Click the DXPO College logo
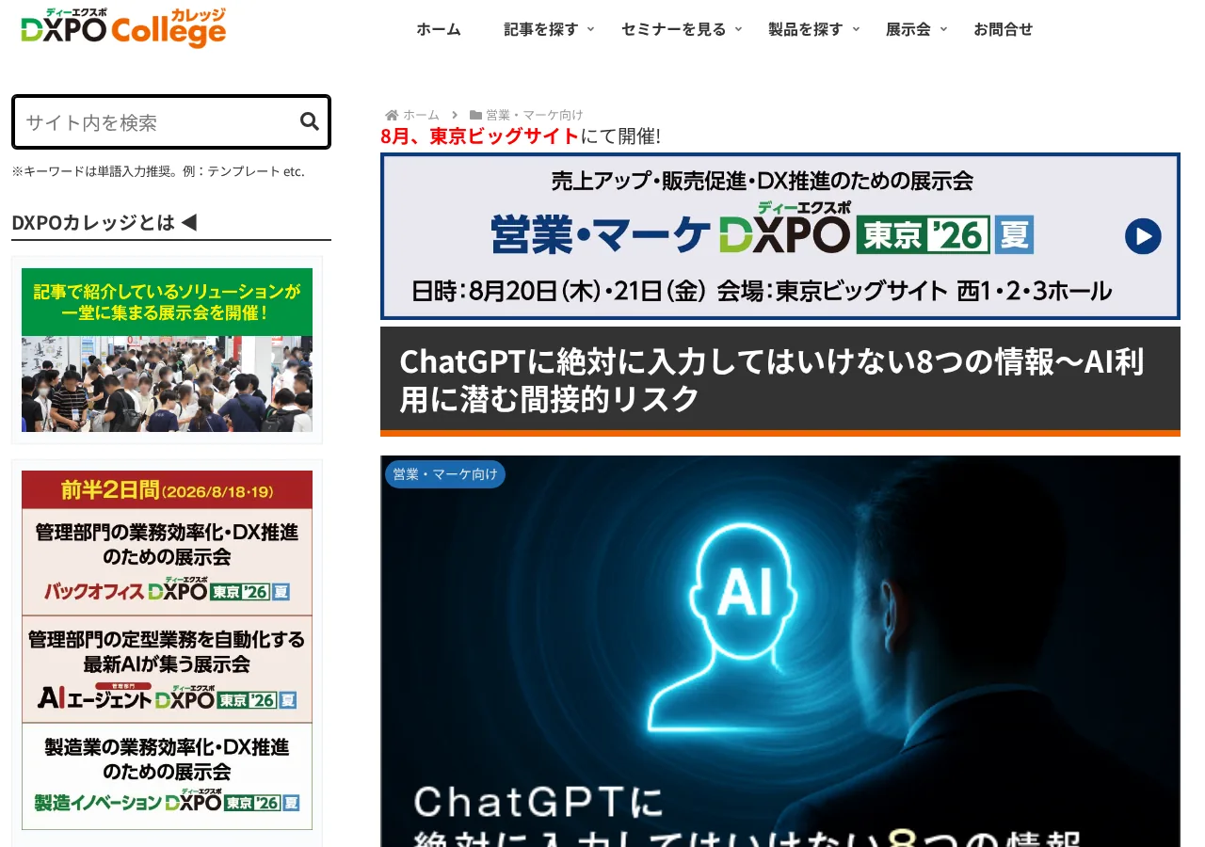The height and width of the screenshot is (847, 1205). (x=123, y=27)
